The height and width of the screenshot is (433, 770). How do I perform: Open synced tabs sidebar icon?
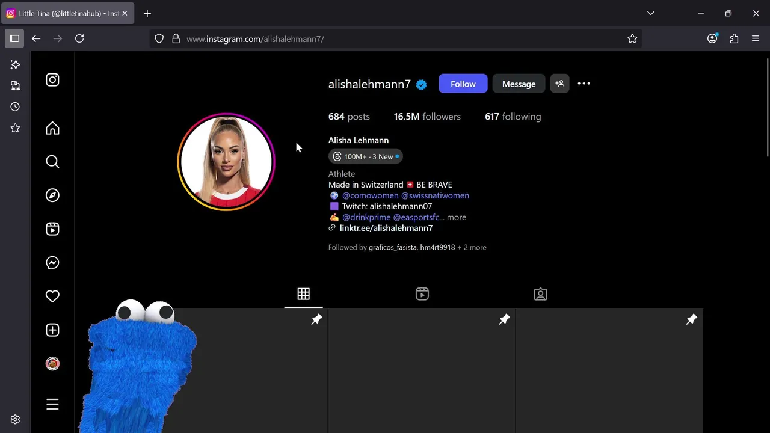[15, 85]
